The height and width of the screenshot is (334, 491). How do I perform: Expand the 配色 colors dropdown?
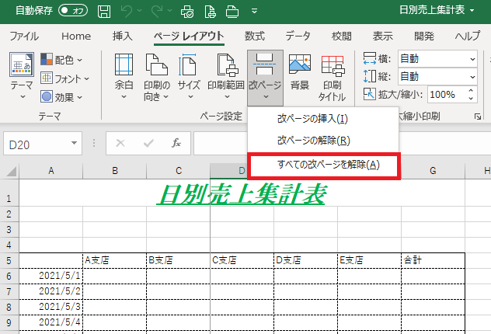(65, 60)
